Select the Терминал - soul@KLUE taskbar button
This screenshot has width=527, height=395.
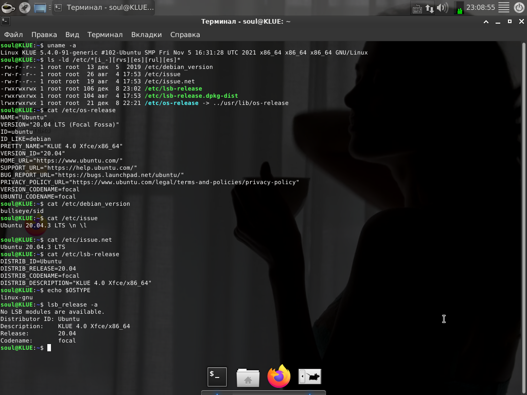(x=104, y=7)
